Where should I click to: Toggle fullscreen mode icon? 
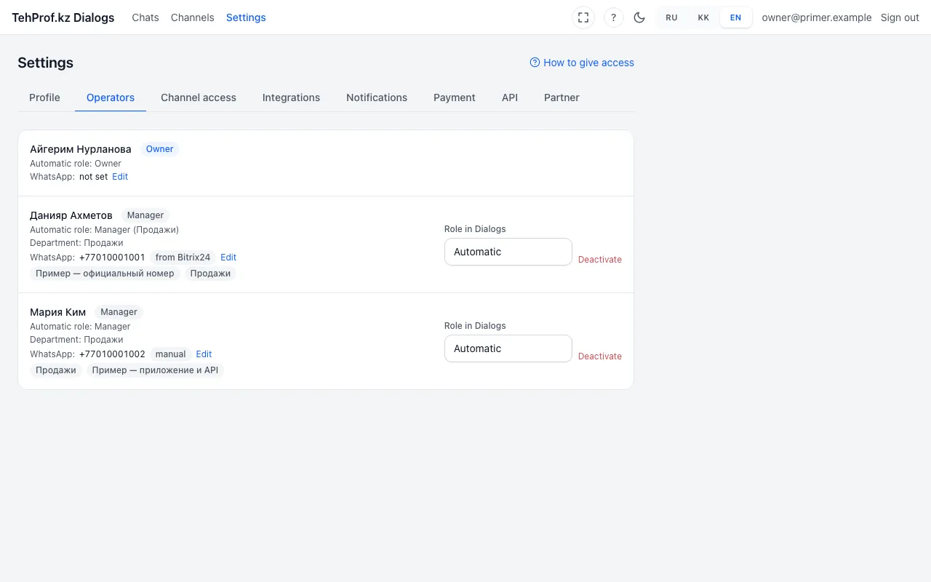[x=583, y=17]
